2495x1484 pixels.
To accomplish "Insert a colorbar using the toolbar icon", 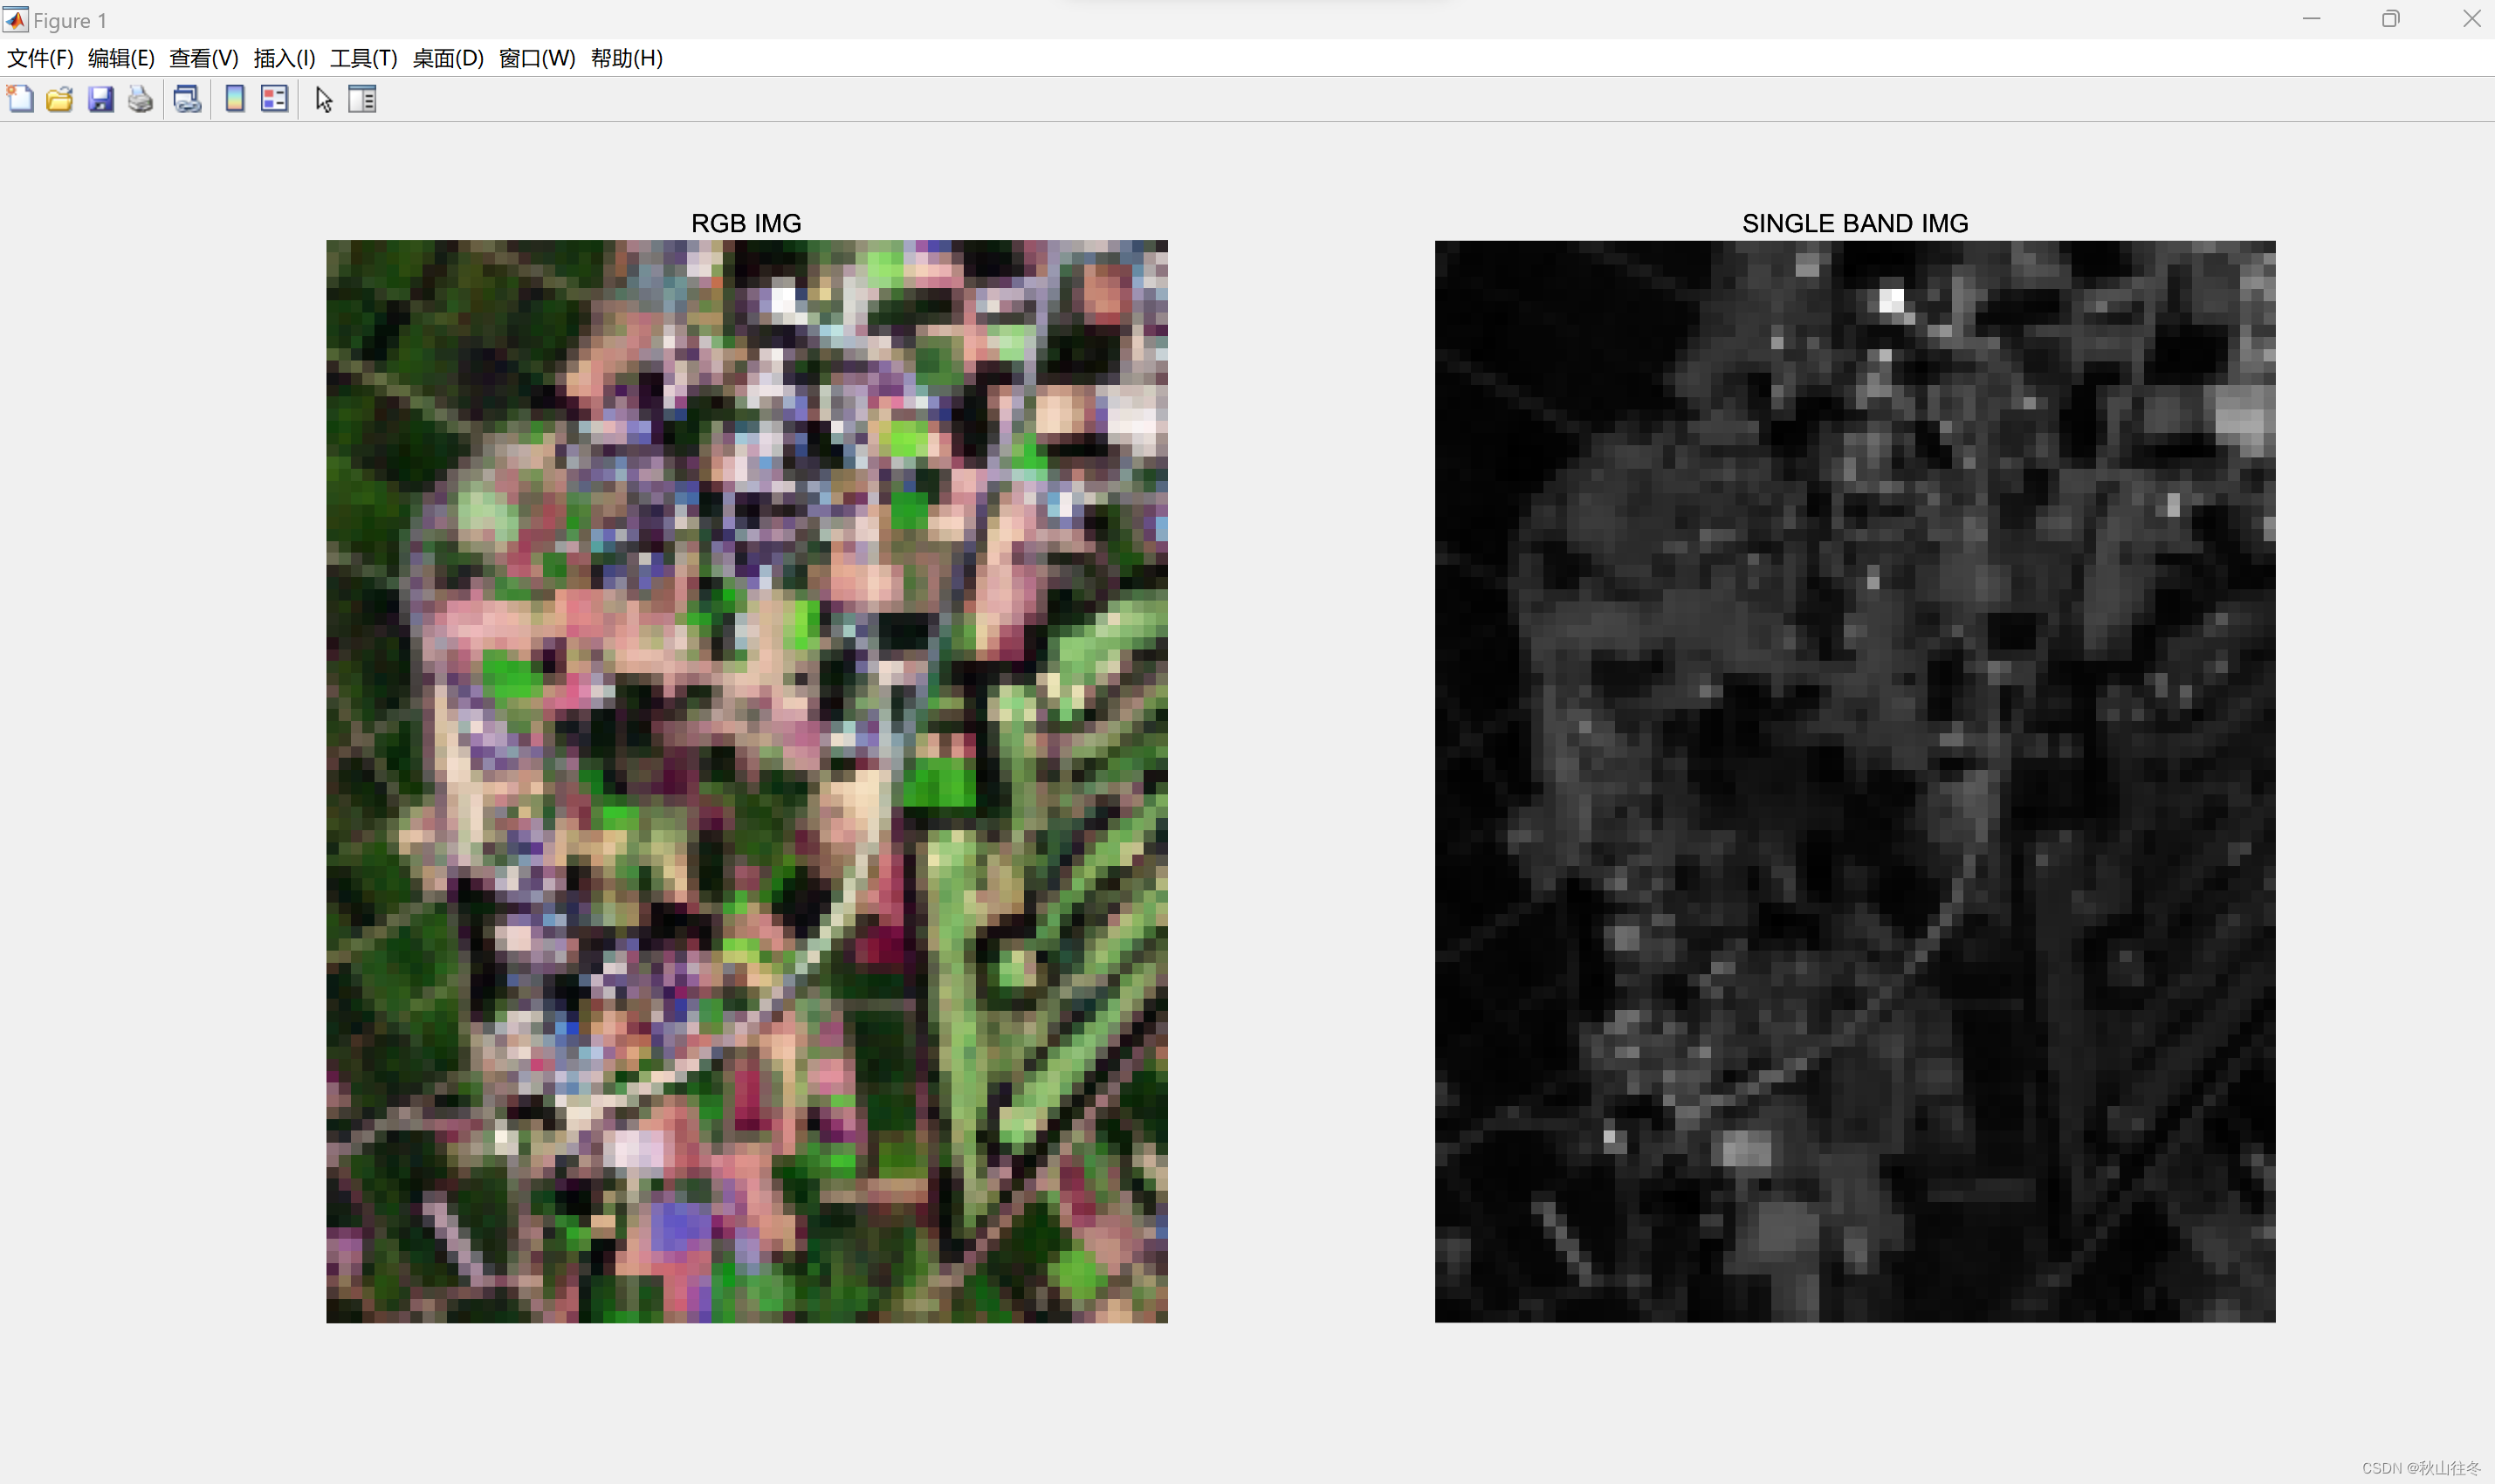I will point(235,99).
